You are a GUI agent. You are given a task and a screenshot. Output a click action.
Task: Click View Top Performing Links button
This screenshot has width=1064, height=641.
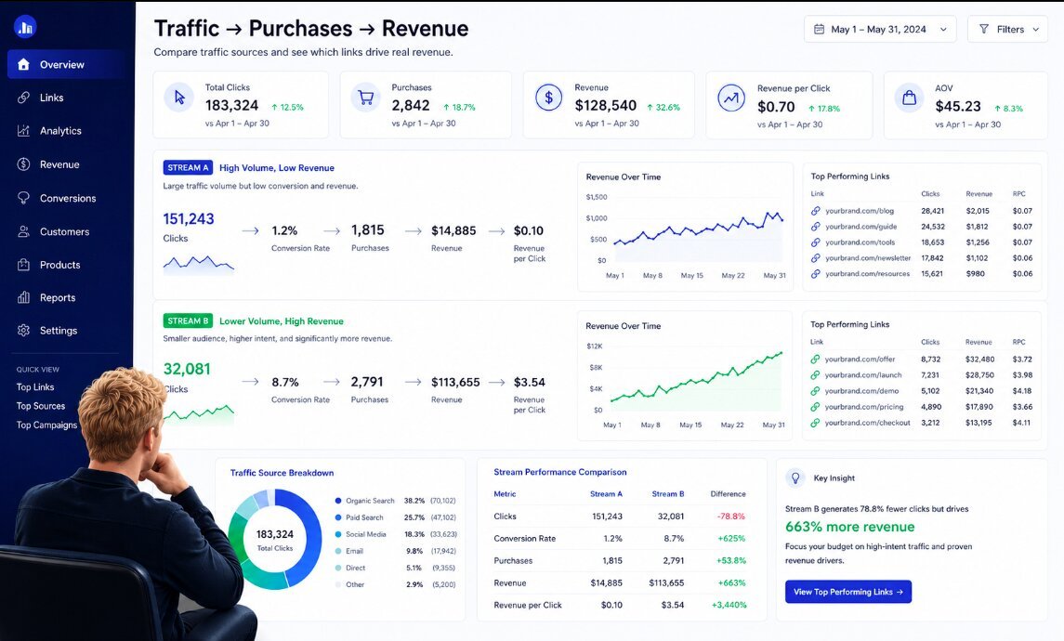pyautogui.click(x=848, y=592)
